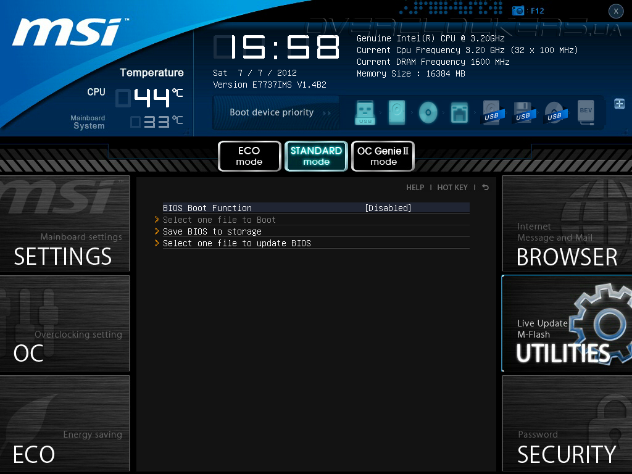Image resolution: width=632 pixels, height=474 pixels.
Task: Click the System temperature 33°C reading
Action: [x=157, y=122]
